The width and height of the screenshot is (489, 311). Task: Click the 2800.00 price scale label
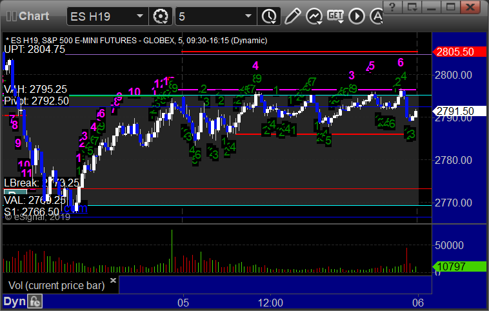coord(454,75)
